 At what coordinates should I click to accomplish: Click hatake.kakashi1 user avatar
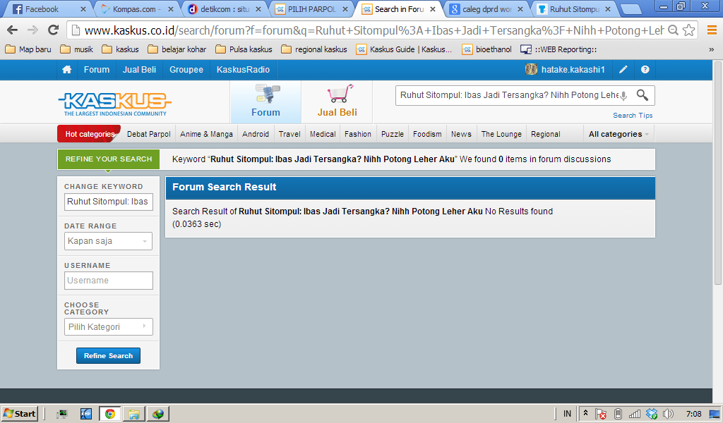(x=531, y=70)
